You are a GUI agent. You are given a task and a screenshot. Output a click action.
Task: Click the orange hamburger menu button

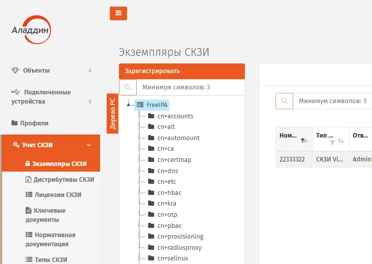point(118,13)
